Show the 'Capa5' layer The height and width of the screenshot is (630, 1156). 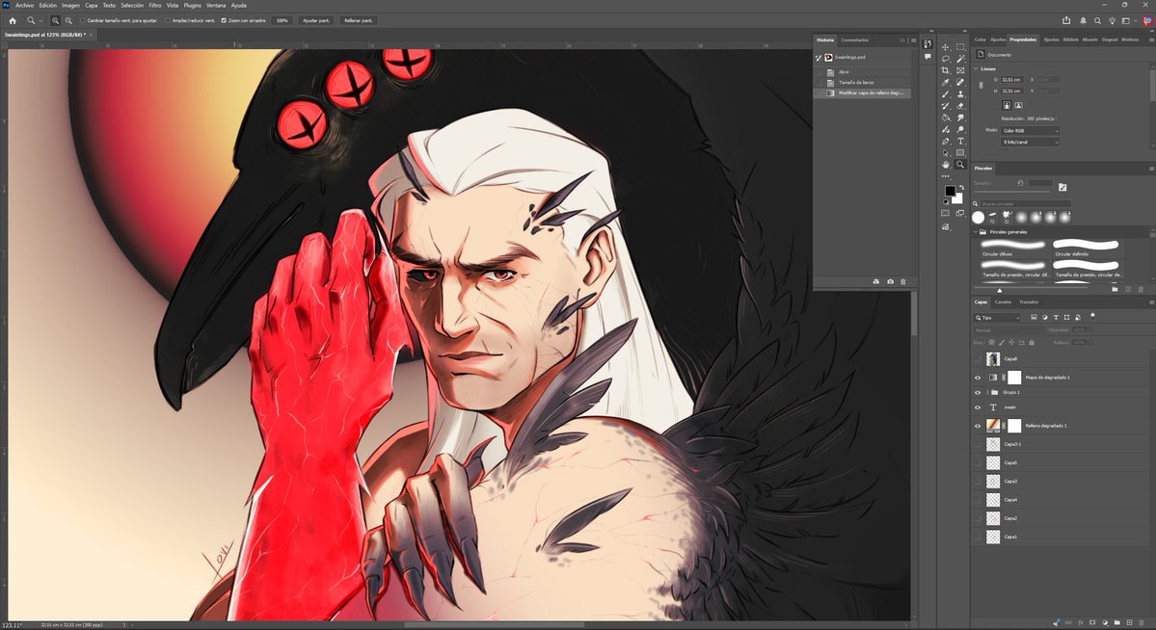click(978, 462)
